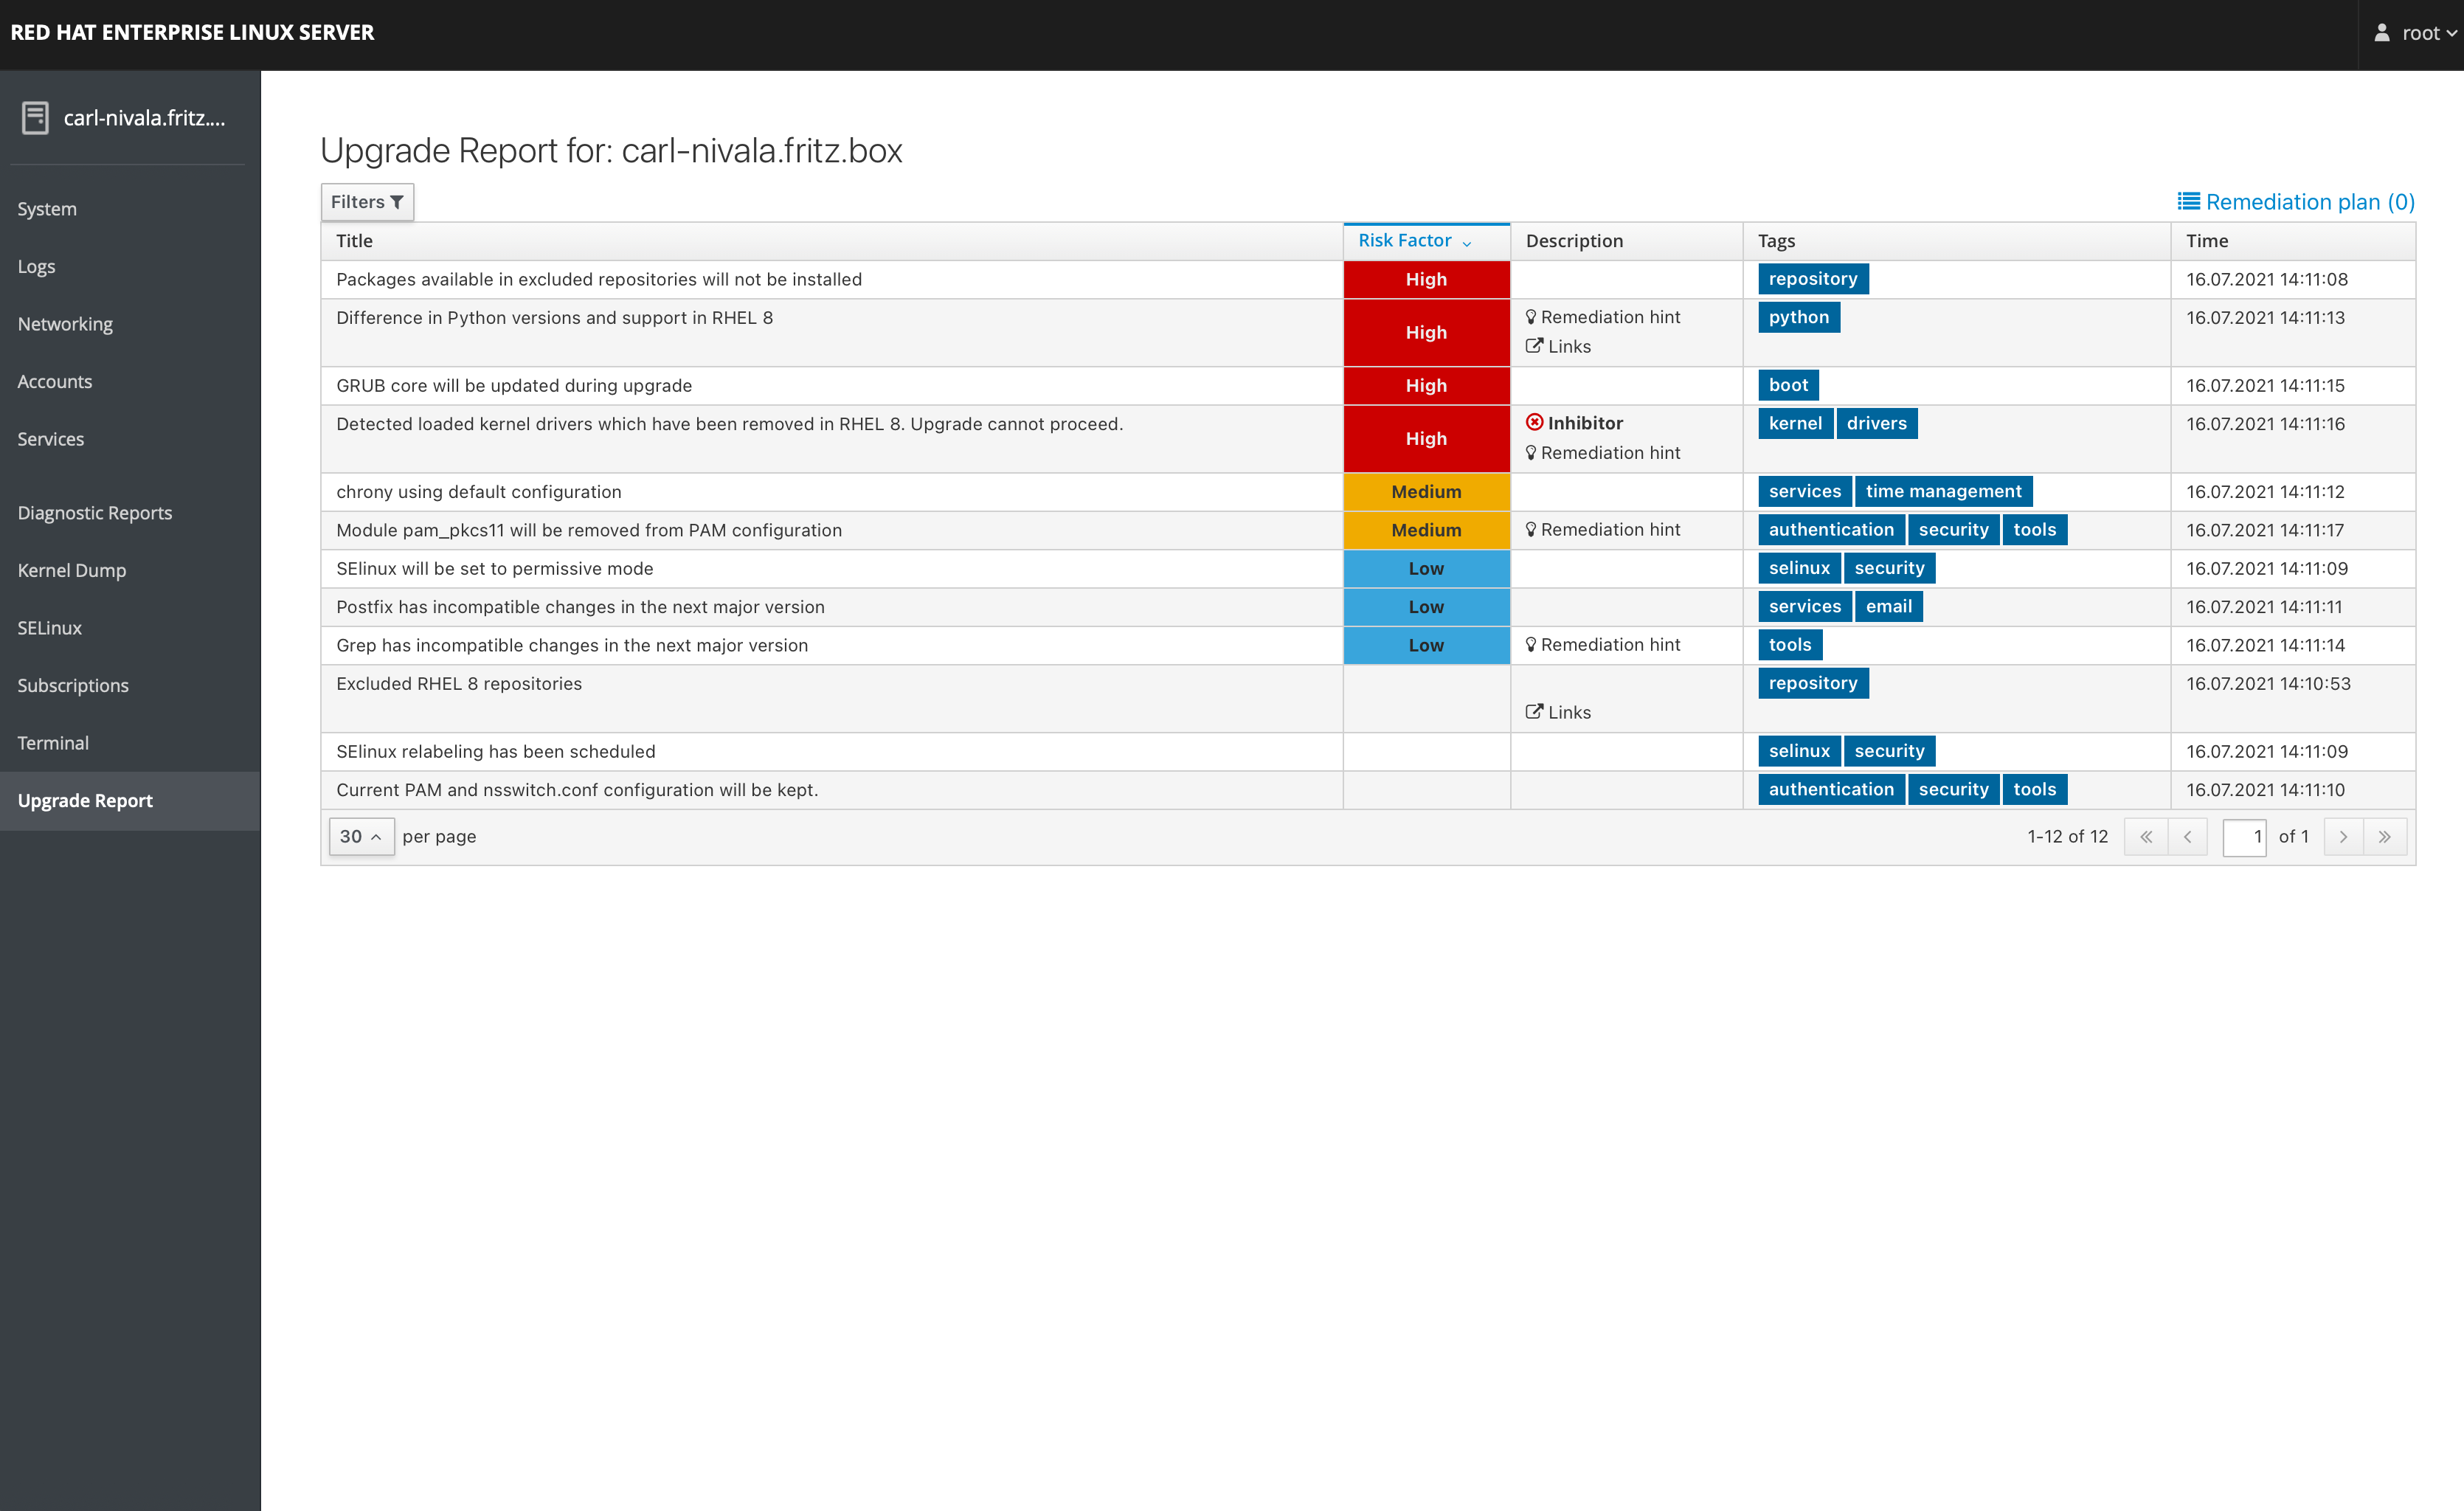
Task: Click the drivers tag
Action: [1877, 423]
